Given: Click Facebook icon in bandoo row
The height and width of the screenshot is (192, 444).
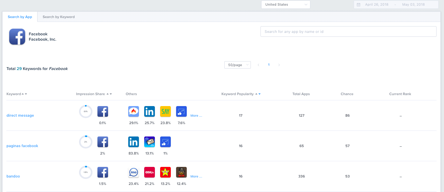Looking at the screenshot, I should 103,173.
